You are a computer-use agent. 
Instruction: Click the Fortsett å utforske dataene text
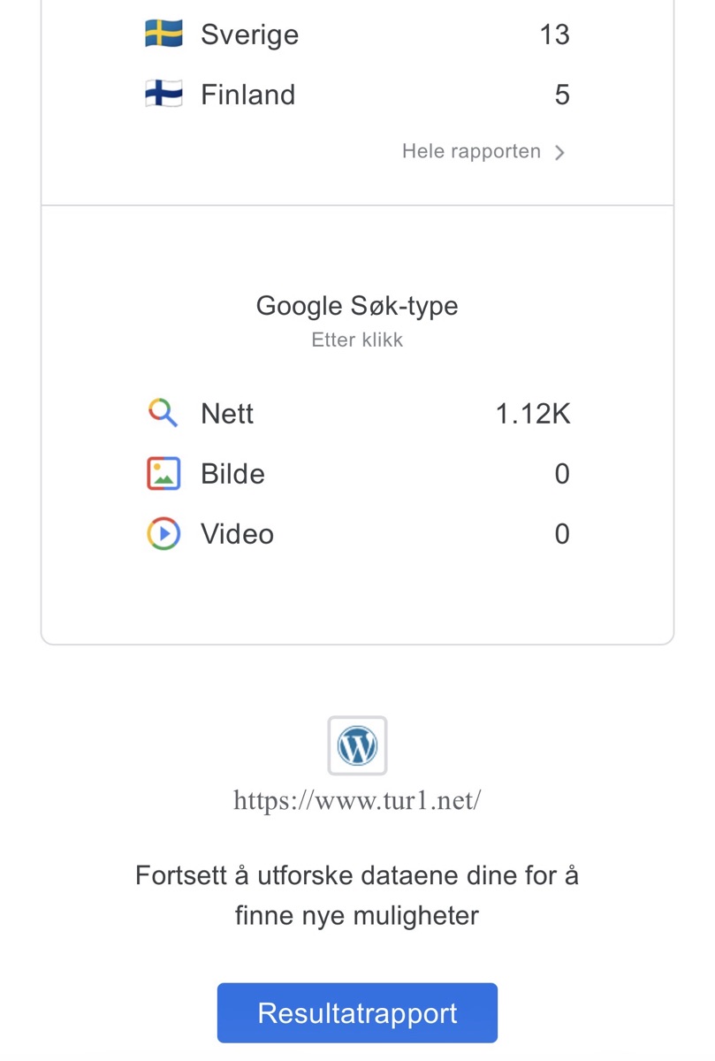[x=357, y=895]
